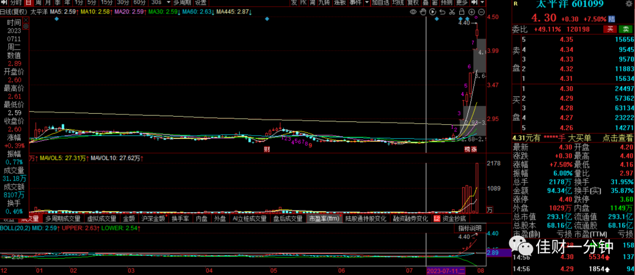The height and width of the screenshot is (275, 635).
Task: Zoom in with the plus circle icon
Action: [x=472, y=12]
